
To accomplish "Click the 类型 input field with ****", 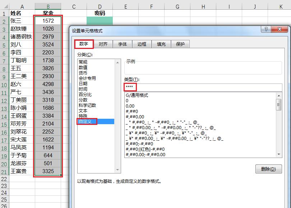I will tap(203, 87).
